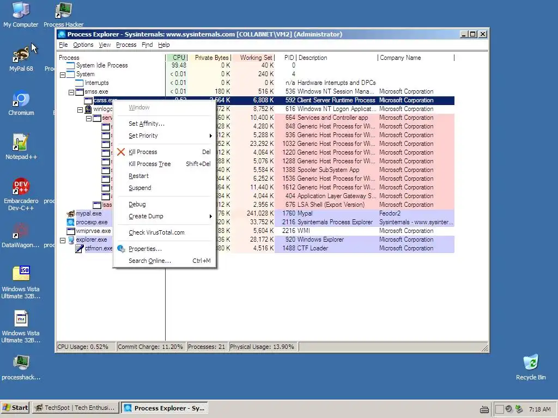Click the red X Kill Process icon
The image size is (558, 418).
pyautogui.click(x=121, y=152)
